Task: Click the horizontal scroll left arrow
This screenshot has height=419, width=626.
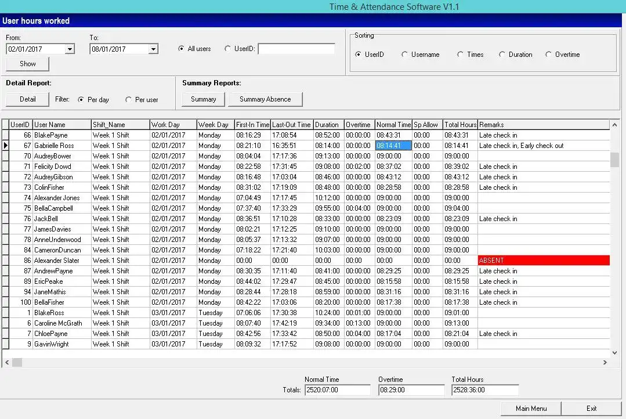Action: [x=7, y=362]
